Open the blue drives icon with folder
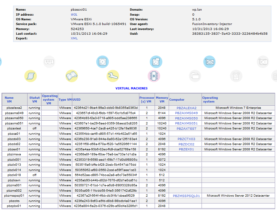 coord(156,62)
